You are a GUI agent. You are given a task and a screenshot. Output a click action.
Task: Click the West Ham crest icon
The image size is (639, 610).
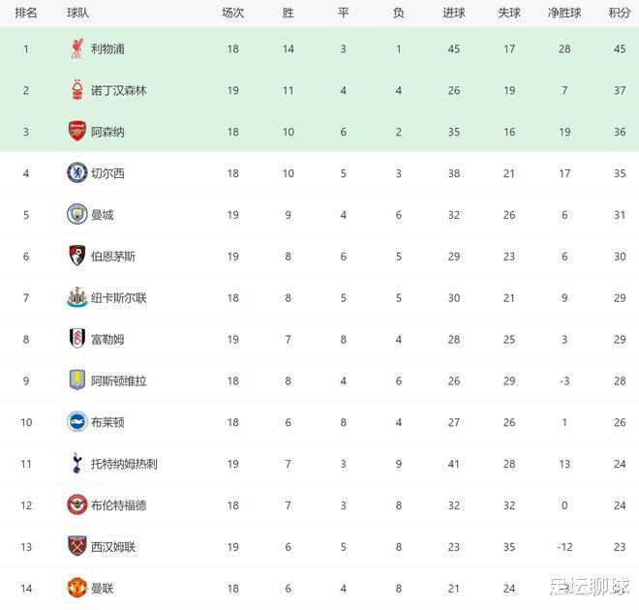[77, 546]
